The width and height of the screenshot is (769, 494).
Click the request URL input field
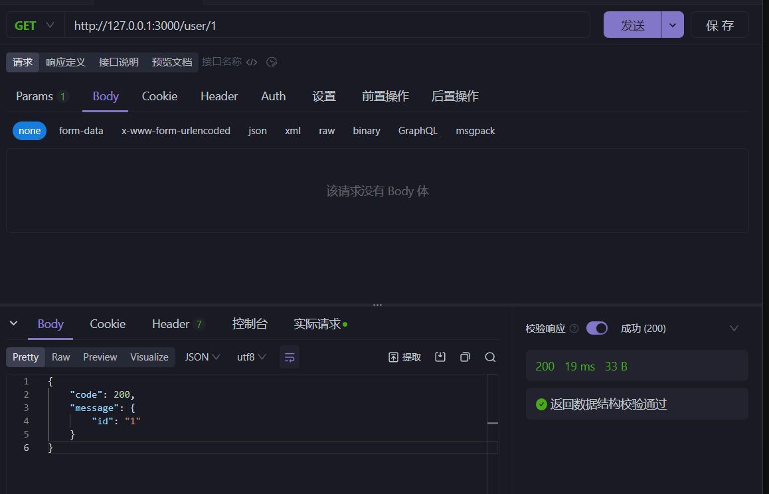pos(327,25)
